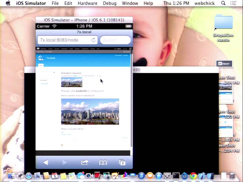Image resolution: width=243 pixels, height=182 pixels.
Task: Tap the Safari back arrow button
Action: (x=46, y=163)
